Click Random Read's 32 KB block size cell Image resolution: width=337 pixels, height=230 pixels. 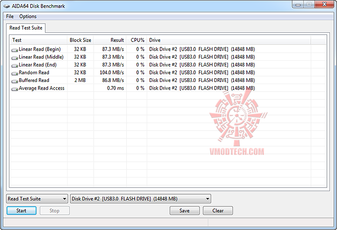80,73
